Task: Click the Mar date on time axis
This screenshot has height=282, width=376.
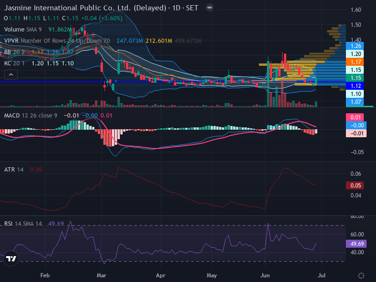Action: (102, 275)
